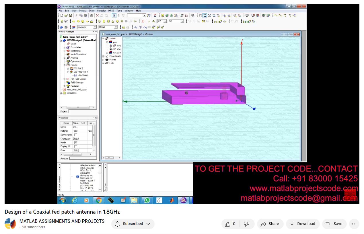
Task: Expand the Boundaries tree node
Action: pyautogui.click(x=65, y=47)
